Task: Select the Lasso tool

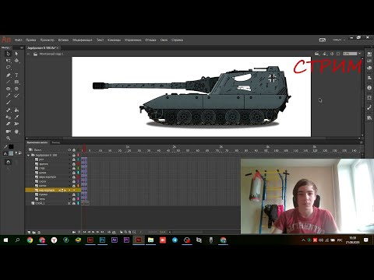Action: pos(9,68)
